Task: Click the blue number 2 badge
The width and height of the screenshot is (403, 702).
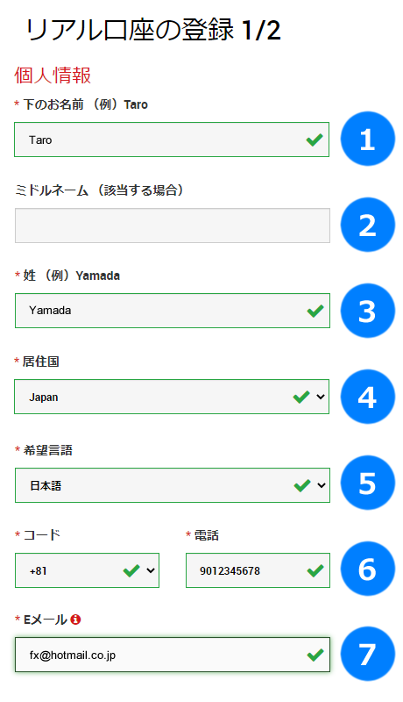Action: [x=367, y=225]
